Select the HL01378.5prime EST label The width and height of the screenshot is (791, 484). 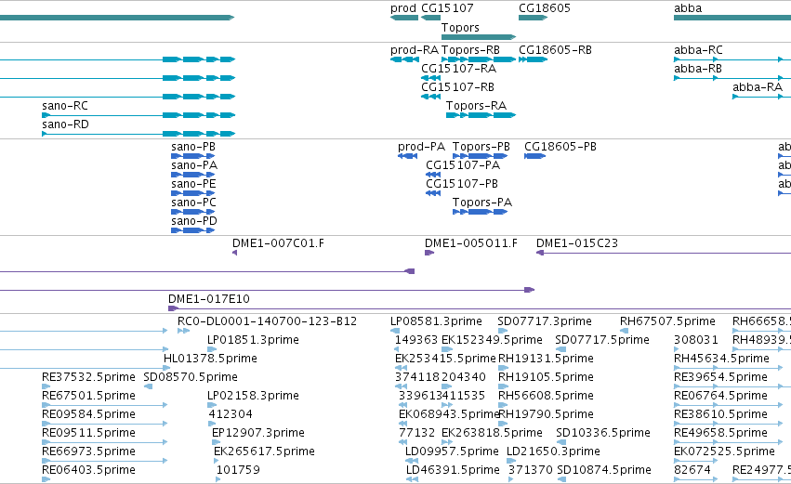[210, 360]
